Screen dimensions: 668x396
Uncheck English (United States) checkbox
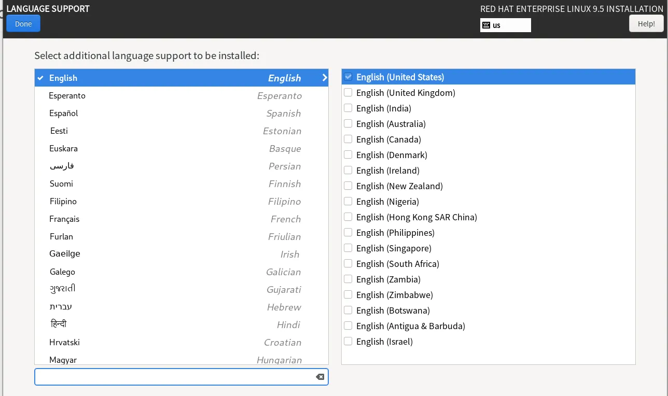click(x=348, y=77)
